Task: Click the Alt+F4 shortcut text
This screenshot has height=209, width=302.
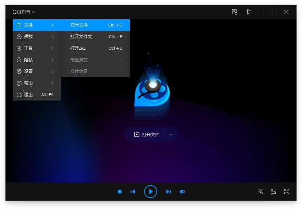Action: (x=47, y=95)
